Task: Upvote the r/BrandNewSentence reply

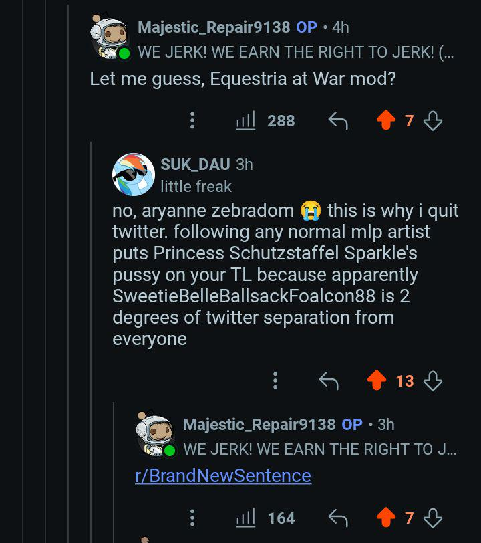Action: coord(386,518)
